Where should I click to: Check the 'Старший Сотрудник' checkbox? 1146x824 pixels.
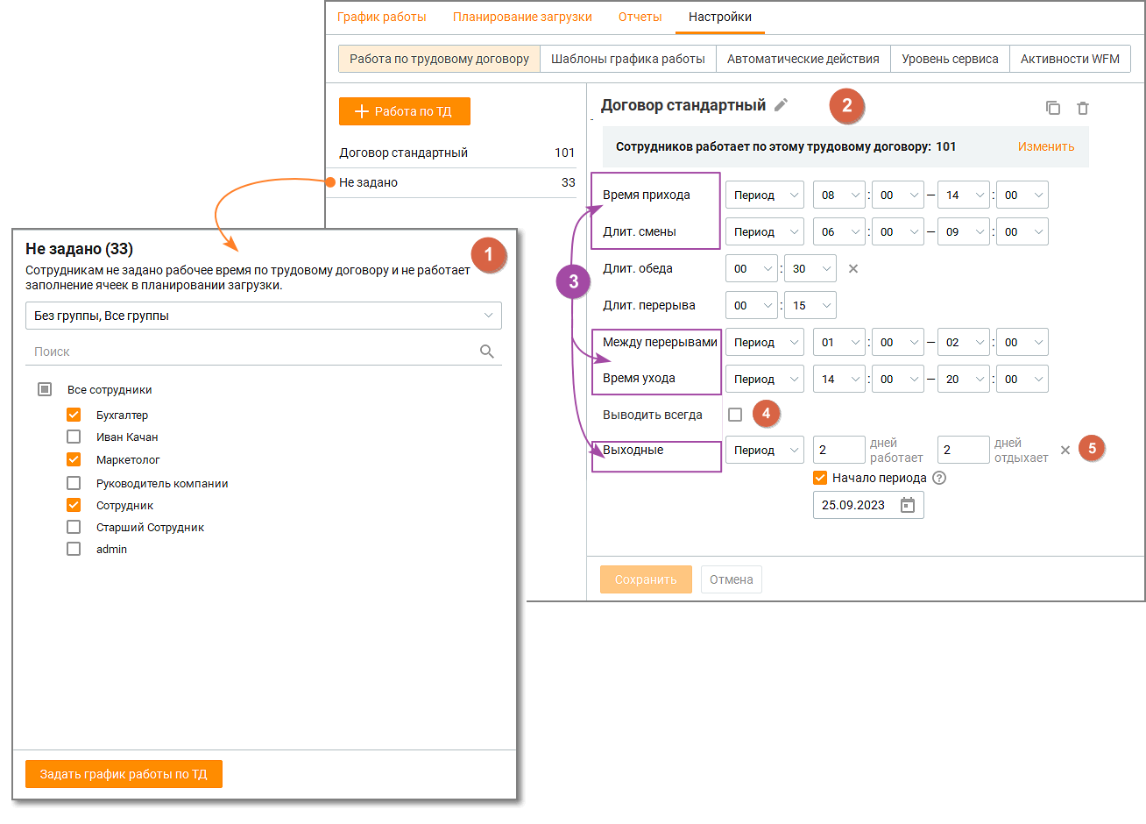click(74, 527)
